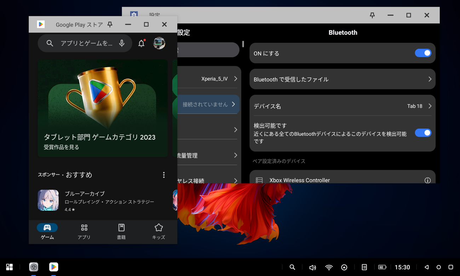Pin the 設定 window

pyautogui.click(x=372, y=15)
